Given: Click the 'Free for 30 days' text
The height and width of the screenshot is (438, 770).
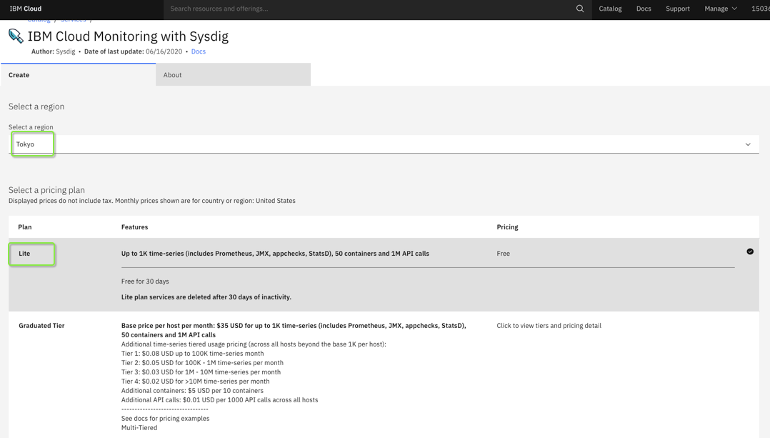Looking at the screenshot, I should [145, 282].
